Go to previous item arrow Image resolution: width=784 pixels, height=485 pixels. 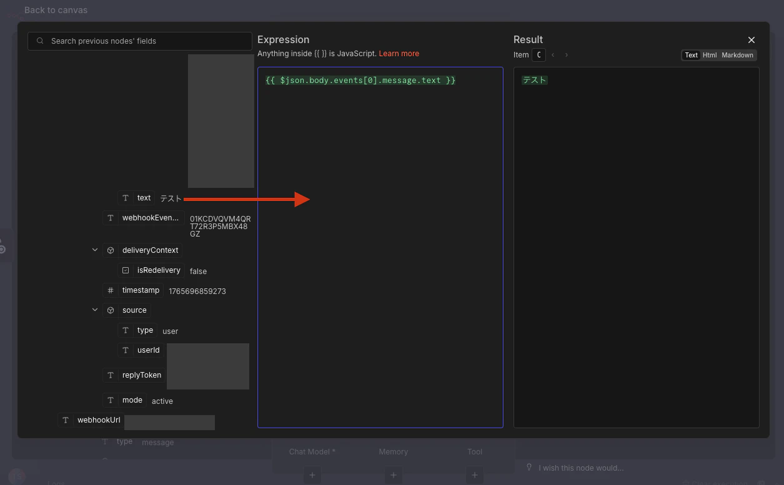(553, 55)
